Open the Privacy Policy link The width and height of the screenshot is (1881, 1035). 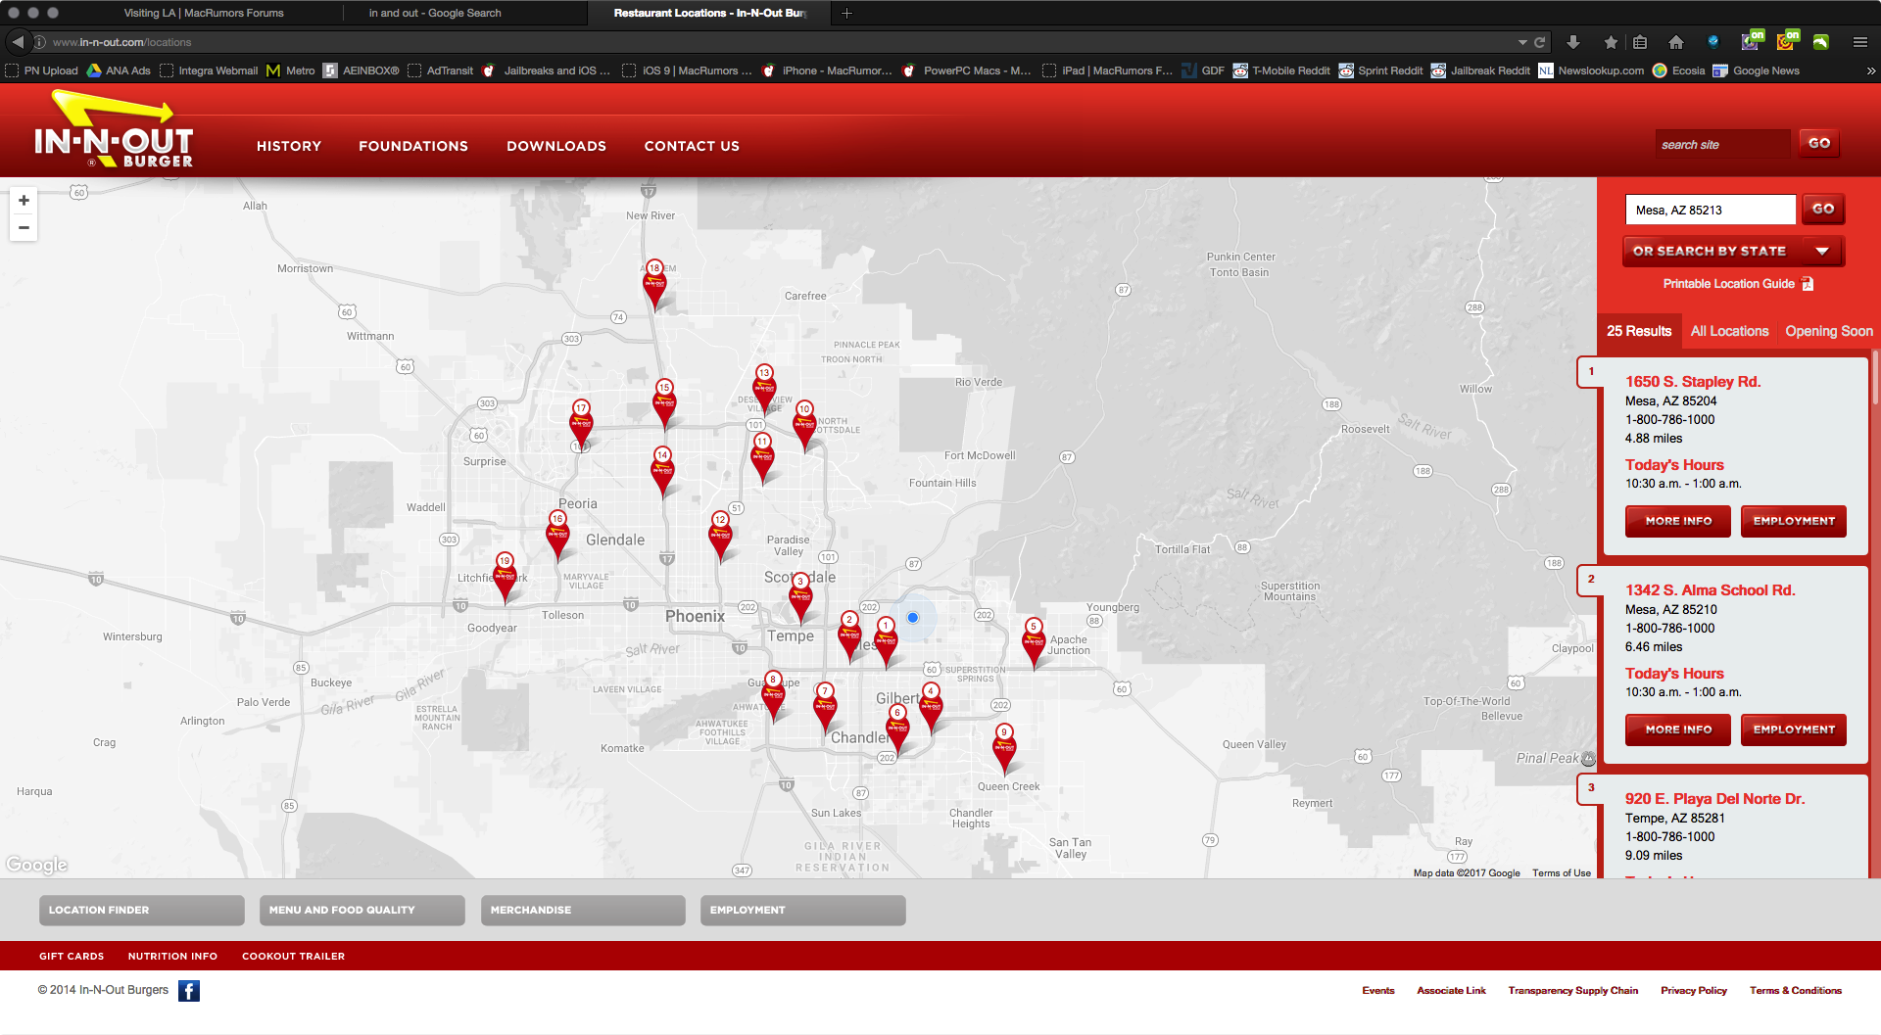(1694, 991)
